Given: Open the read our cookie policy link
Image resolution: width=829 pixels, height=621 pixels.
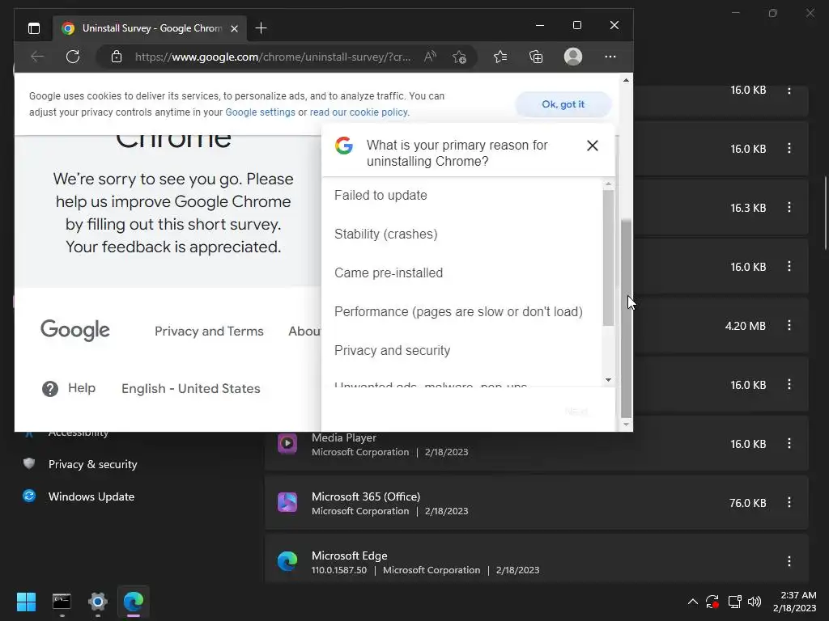Looking at the screenshot, I should (359, 112).
